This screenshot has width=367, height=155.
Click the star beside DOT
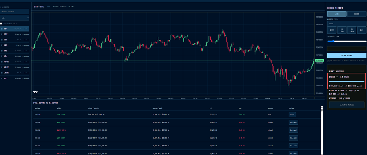click(2, 78)
